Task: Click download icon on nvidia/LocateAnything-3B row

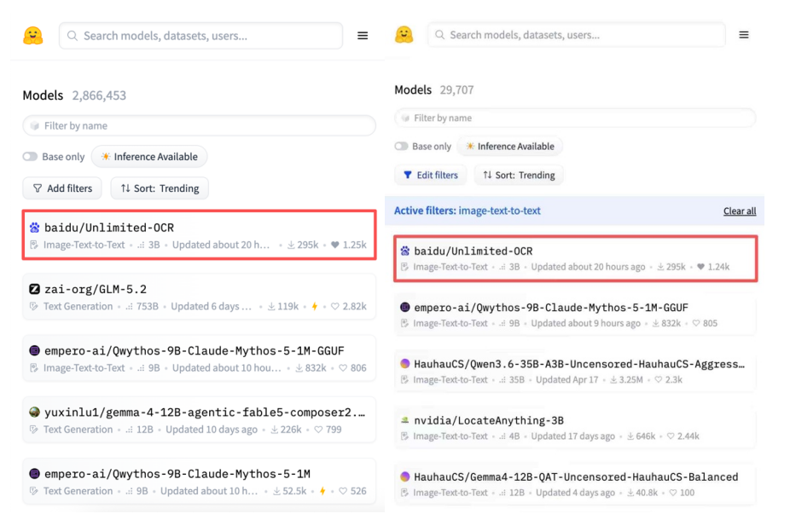Action: [x=630, y=436]
